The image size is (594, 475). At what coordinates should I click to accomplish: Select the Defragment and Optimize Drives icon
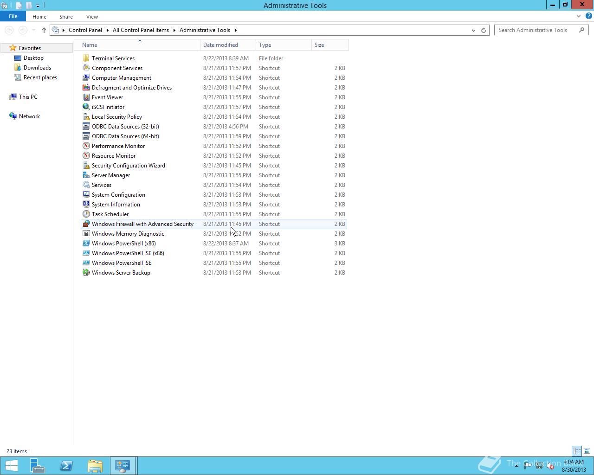pos(86,87)
